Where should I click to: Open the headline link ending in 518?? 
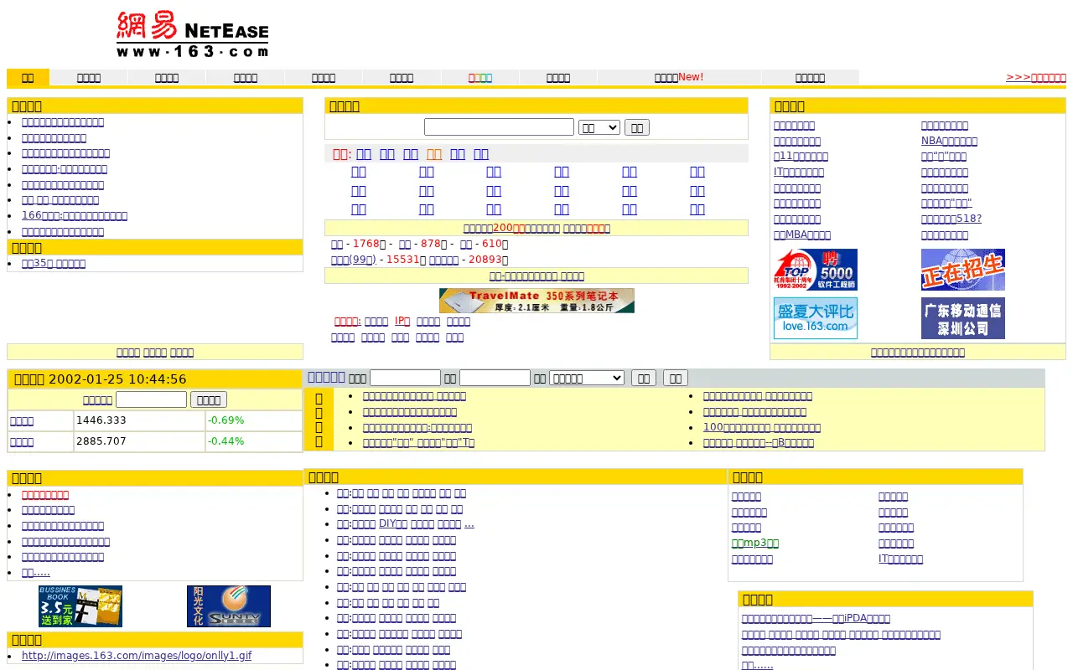951,219
